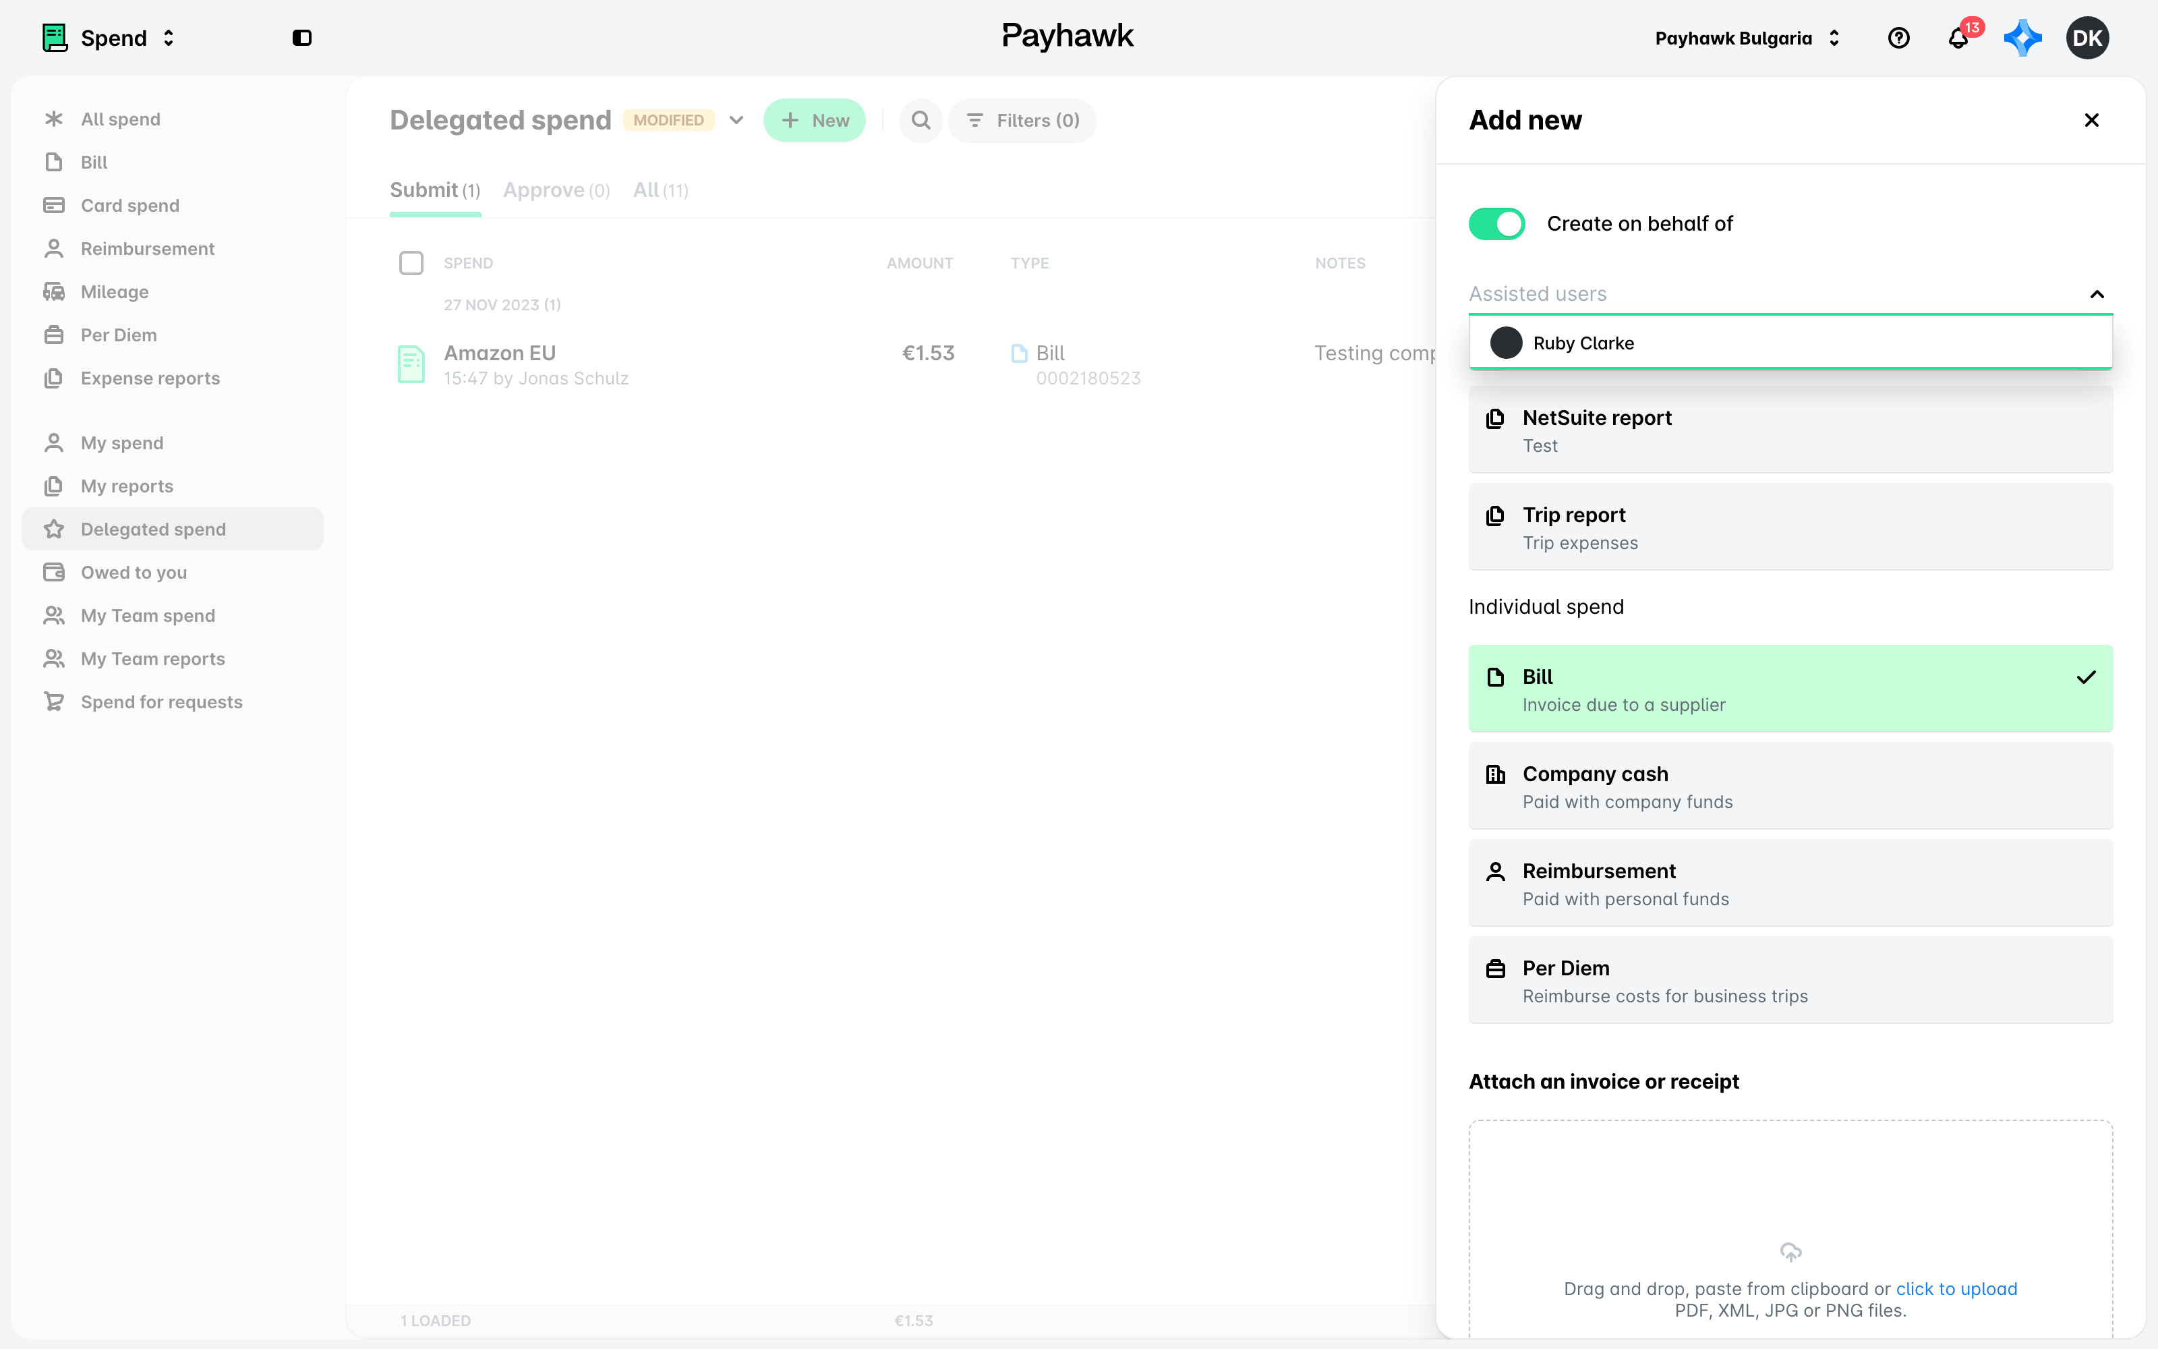Open My Team spend in sidebar

[x=172, y=616]
